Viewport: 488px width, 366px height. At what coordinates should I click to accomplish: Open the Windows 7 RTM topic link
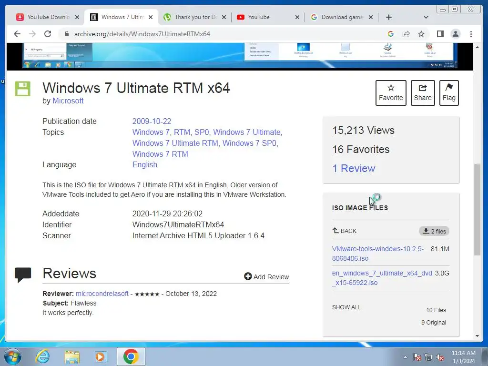tap(160, 154)
